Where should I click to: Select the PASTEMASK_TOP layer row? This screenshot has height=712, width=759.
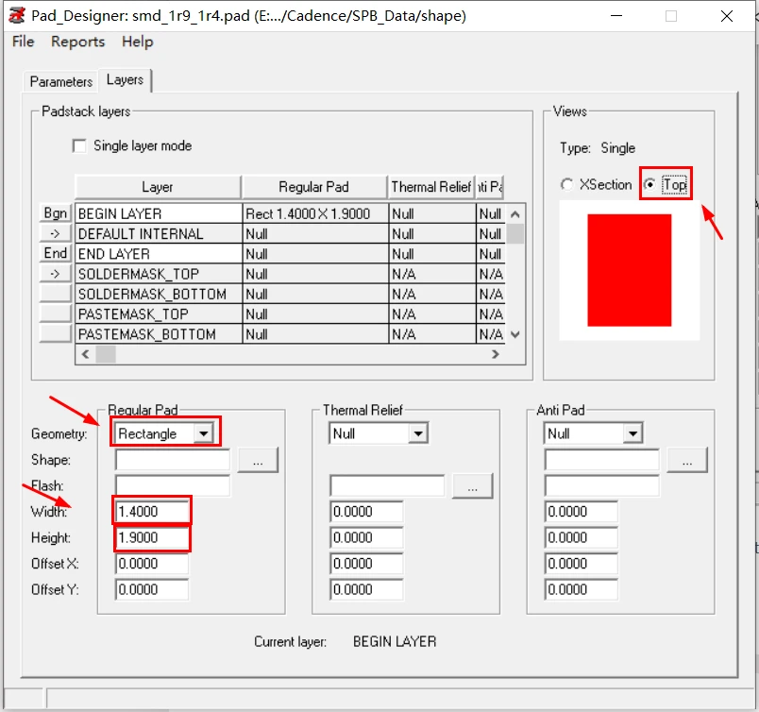(290, 314)
